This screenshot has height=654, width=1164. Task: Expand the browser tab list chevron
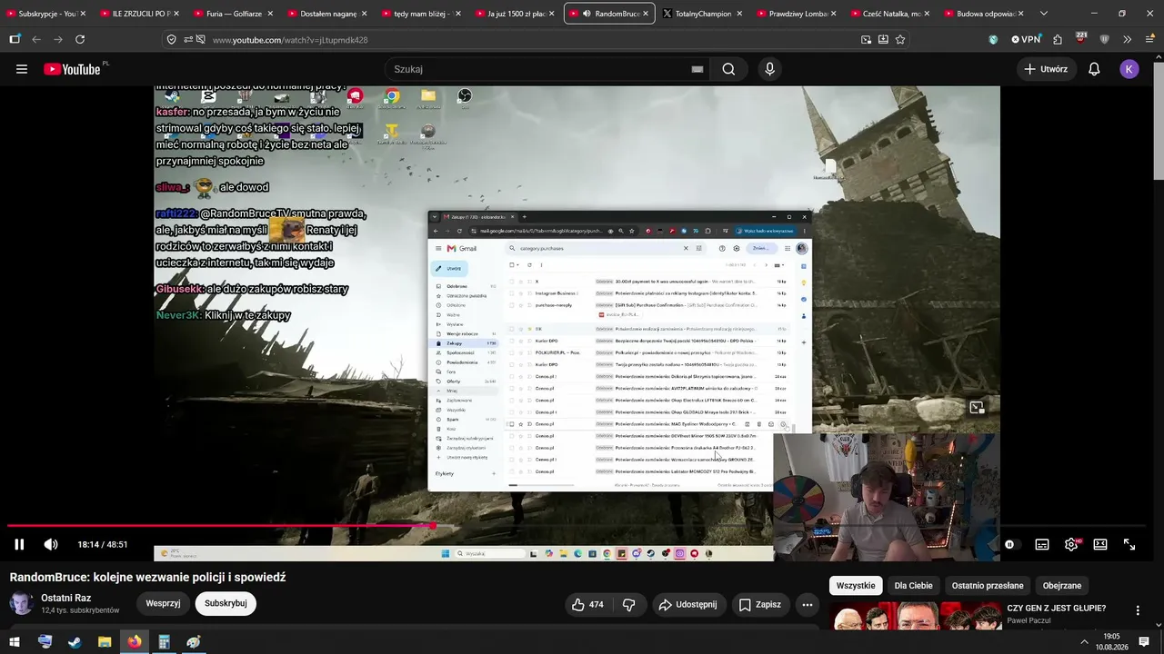tap(1043, 14)
